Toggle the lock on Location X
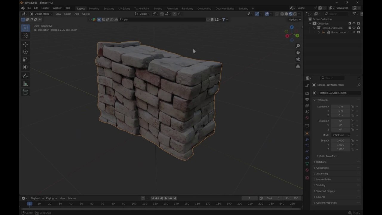This screenshot has height=215, width=382. coord(353,107)
